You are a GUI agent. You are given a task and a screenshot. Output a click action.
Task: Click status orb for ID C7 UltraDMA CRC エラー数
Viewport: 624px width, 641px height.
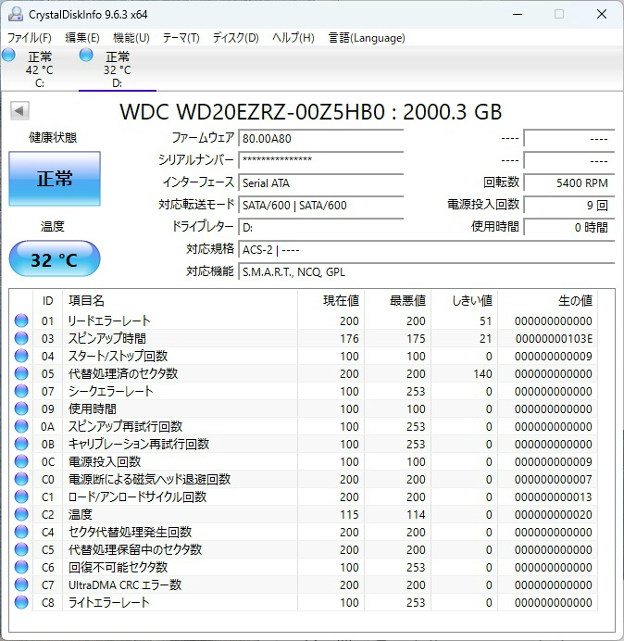(x=21, y=585)
